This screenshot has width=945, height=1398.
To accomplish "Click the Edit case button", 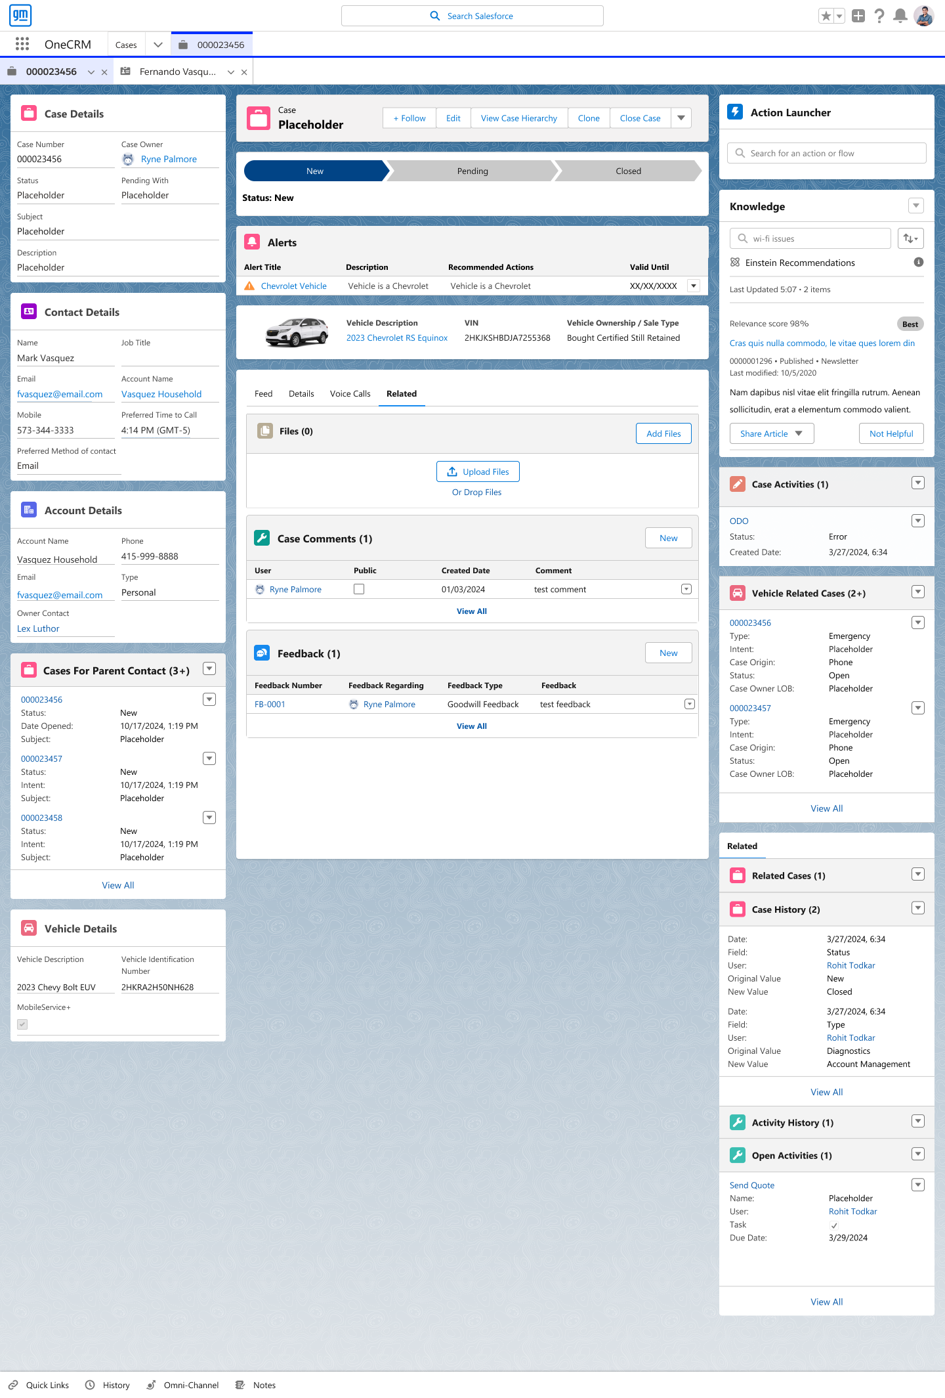I will (x=453, y=118).
